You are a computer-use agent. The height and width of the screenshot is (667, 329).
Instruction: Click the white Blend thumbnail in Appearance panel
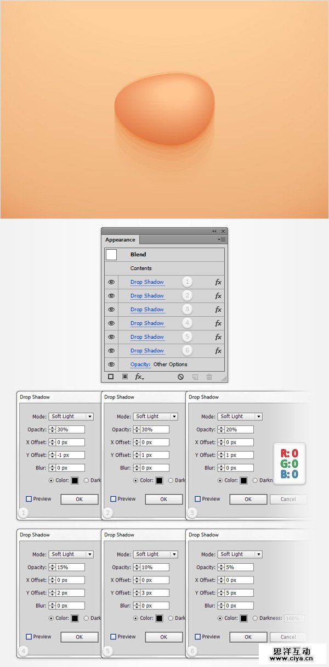[111, 255]
